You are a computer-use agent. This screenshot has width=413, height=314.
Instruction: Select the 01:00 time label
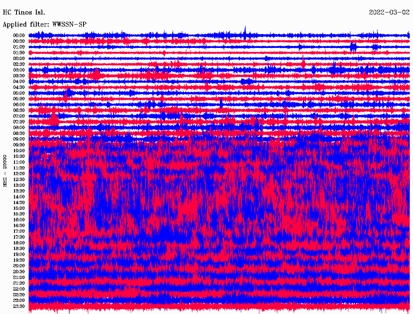pyautogui.click(x=19, y=47)
